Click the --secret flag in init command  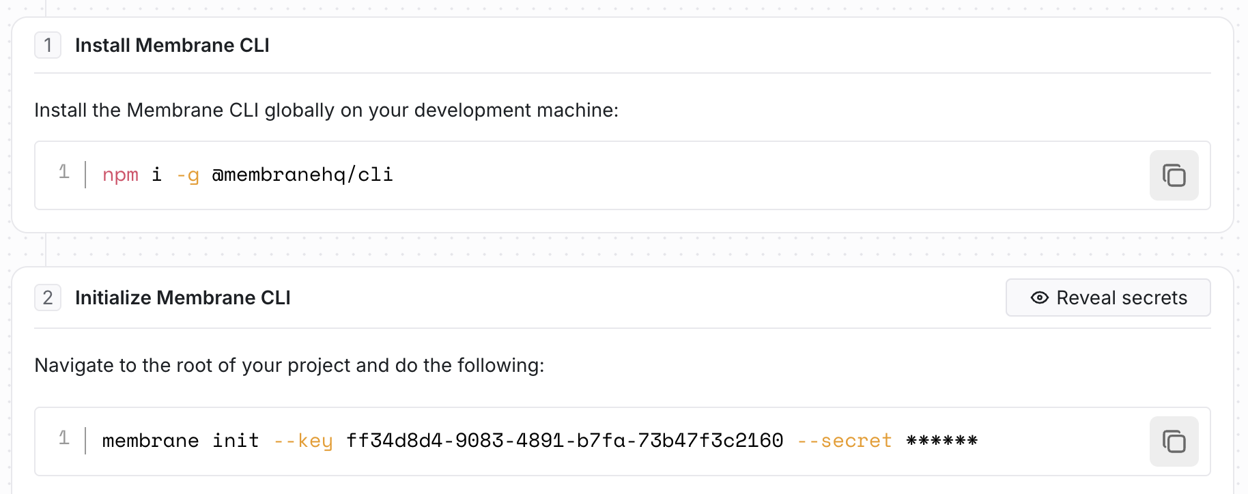[845, 441]
